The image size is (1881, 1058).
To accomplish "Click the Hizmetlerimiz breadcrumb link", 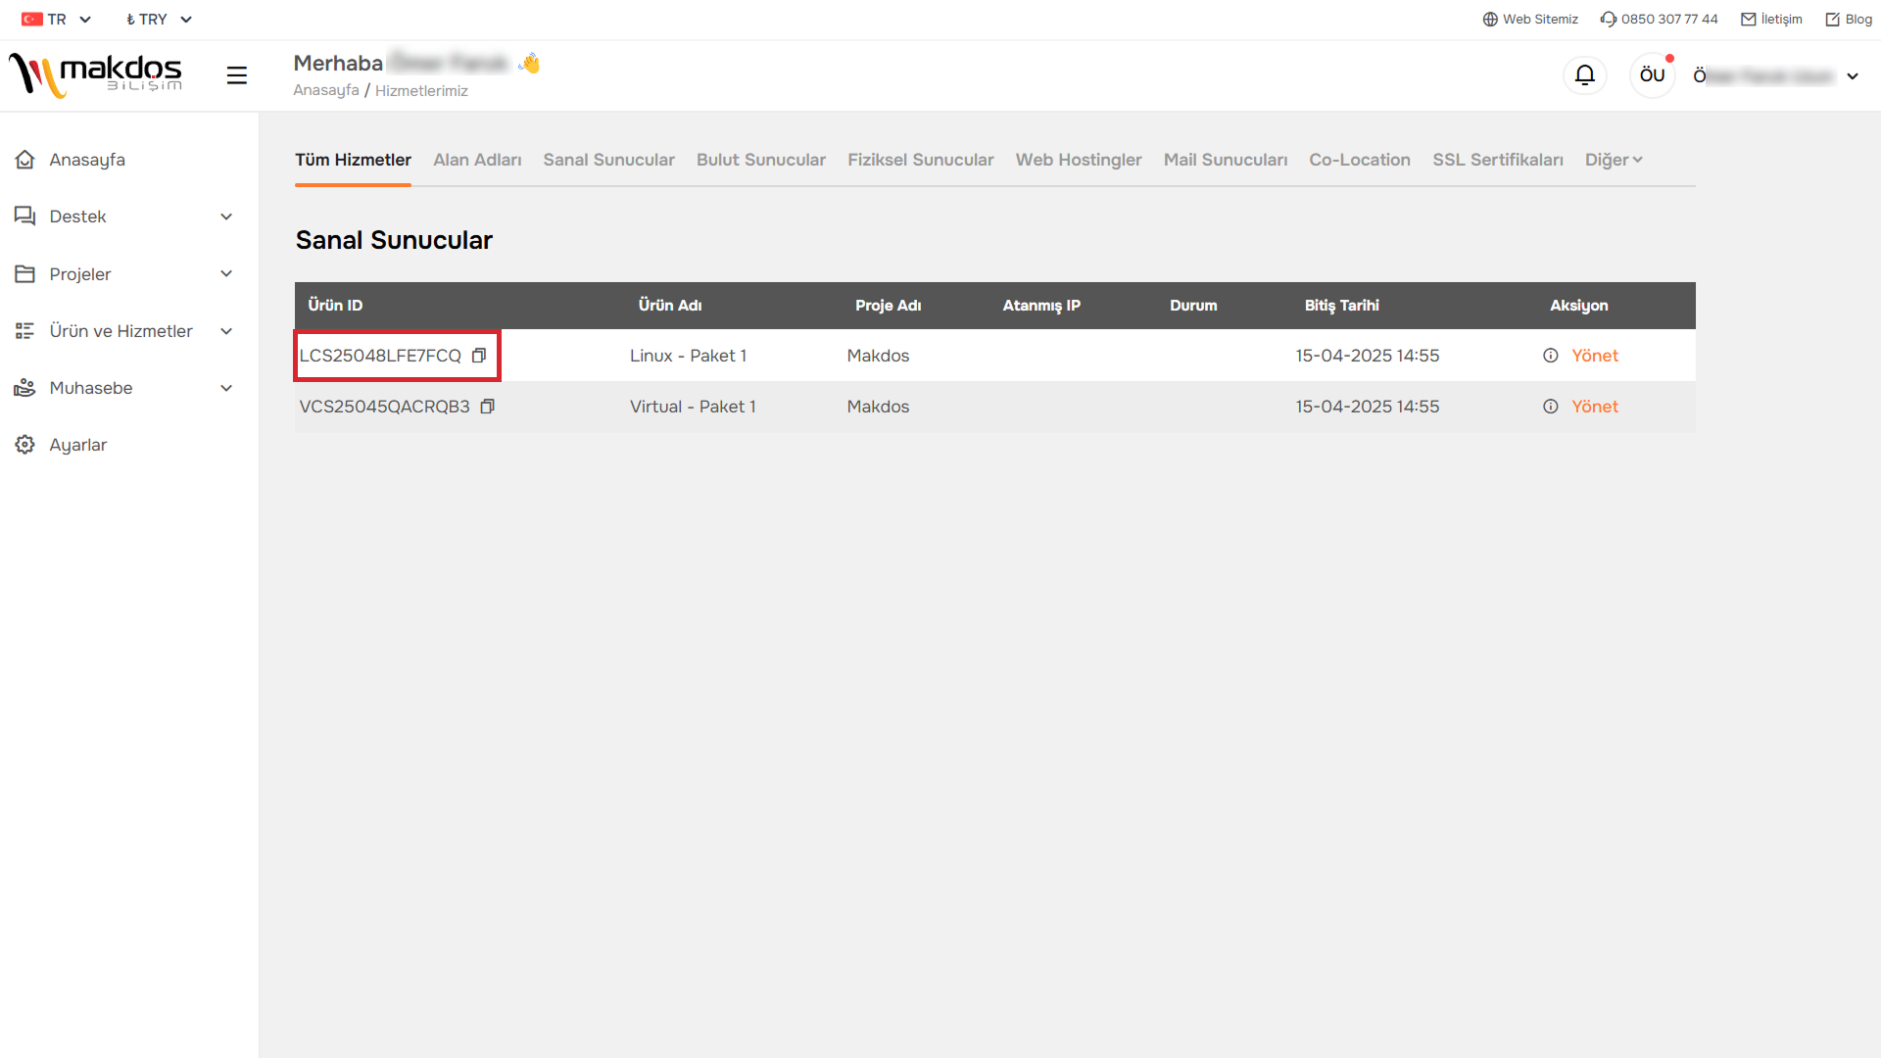I will coord(421,90).
